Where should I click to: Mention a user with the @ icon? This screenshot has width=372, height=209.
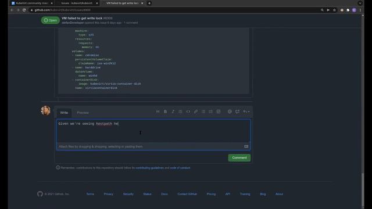pyautogui.click(x=230, y=111)
